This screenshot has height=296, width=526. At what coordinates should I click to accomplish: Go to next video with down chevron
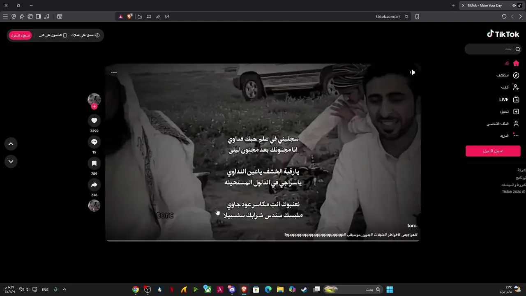tap(11, 162)
